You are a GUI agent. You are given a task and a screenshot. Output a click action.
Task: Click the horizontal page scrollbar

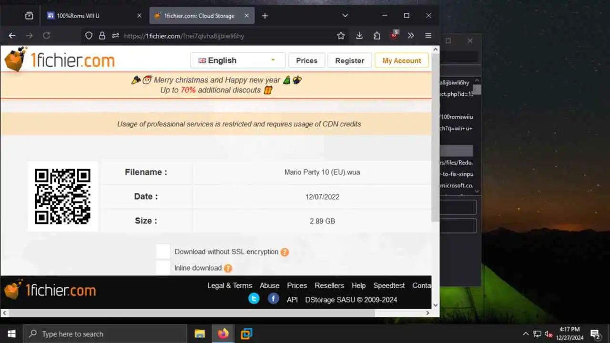pyautogui.click(x=192, y=313)
